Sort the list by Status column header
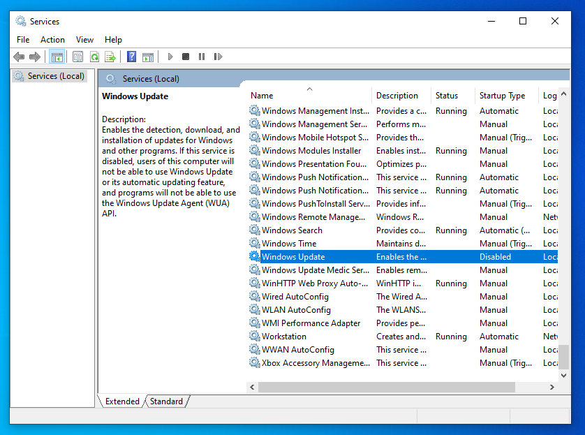Image resolution: width=585 pixels, height=435 pixels. [x=447, y=96]
